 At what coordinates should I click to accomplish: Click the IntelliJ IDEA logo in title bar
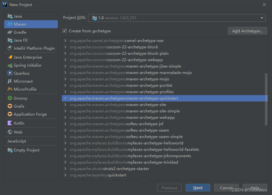pyautogui.click(x=5, y=4)
